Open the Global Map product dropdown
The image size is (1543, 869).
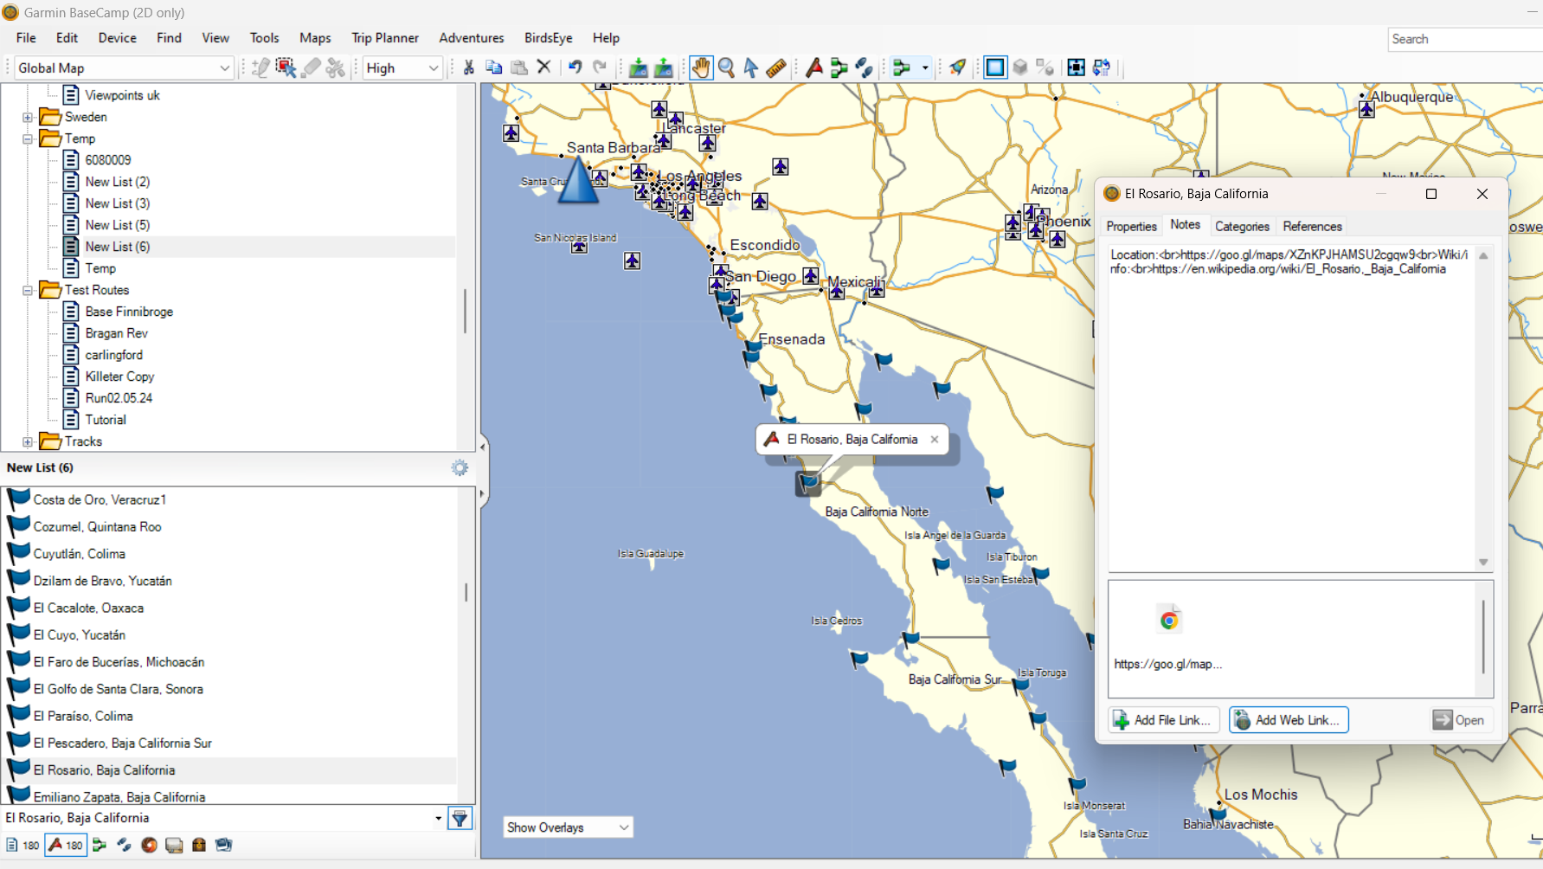point(125,68)
